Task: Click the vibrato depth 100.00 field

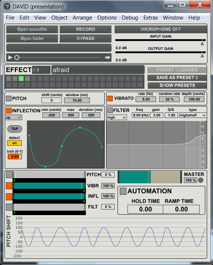Action: tap(194, 99)
